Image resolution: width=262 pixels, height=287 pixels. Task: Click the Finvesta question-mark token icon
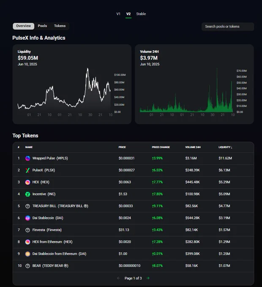tap(27, 230)
